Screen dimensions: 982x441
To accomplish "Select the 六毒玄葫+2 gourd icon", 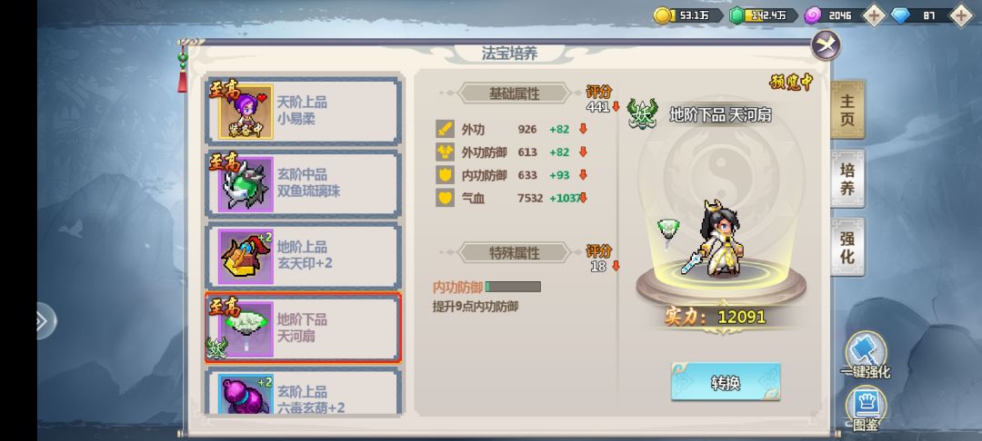I will [x=245, y=395].
